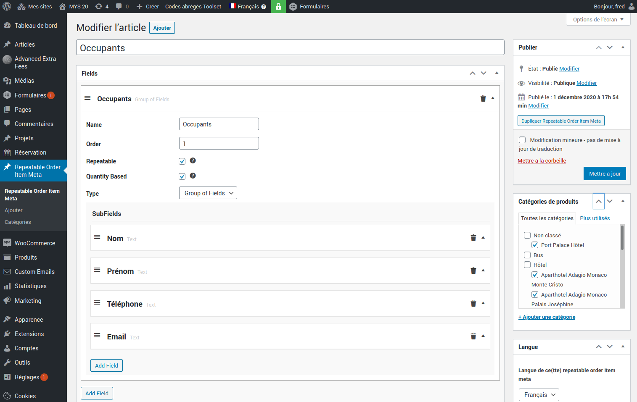
Task: Open the Français language dropdown
Action: tap(539, 395)
